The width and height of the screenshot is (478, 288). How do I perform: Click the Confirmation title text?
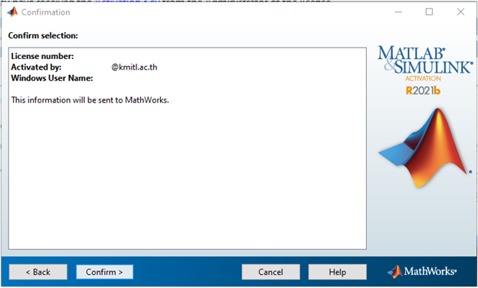46,12
